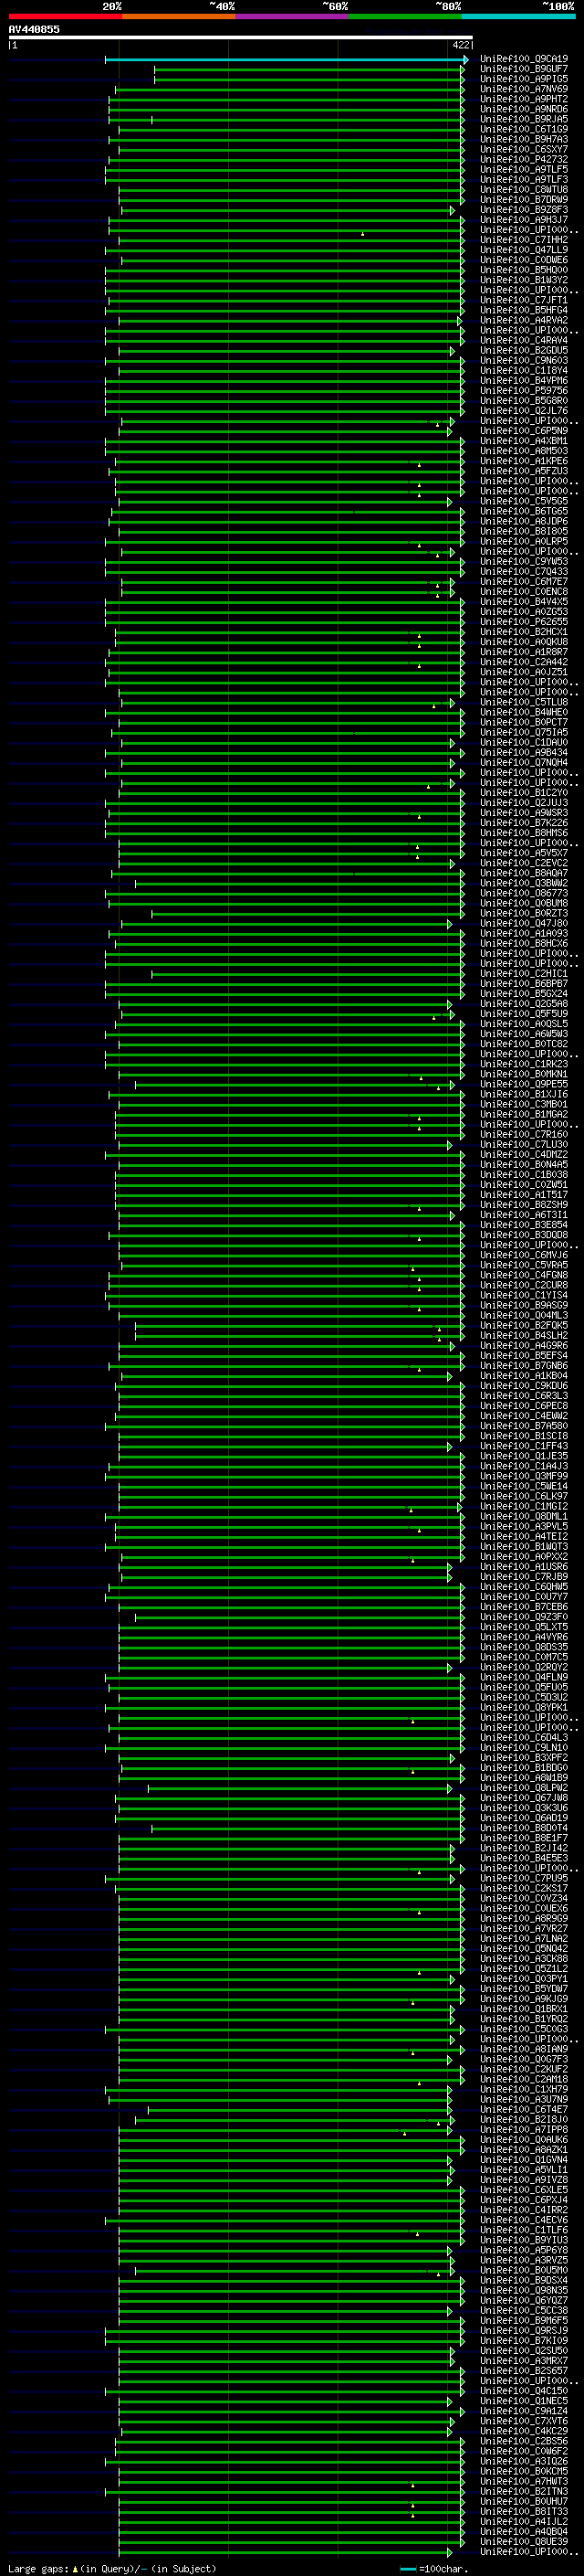The image size is (584, 2576).
Task: Select the UniRef100_B2S657 label
Action: click(524, 2371)
